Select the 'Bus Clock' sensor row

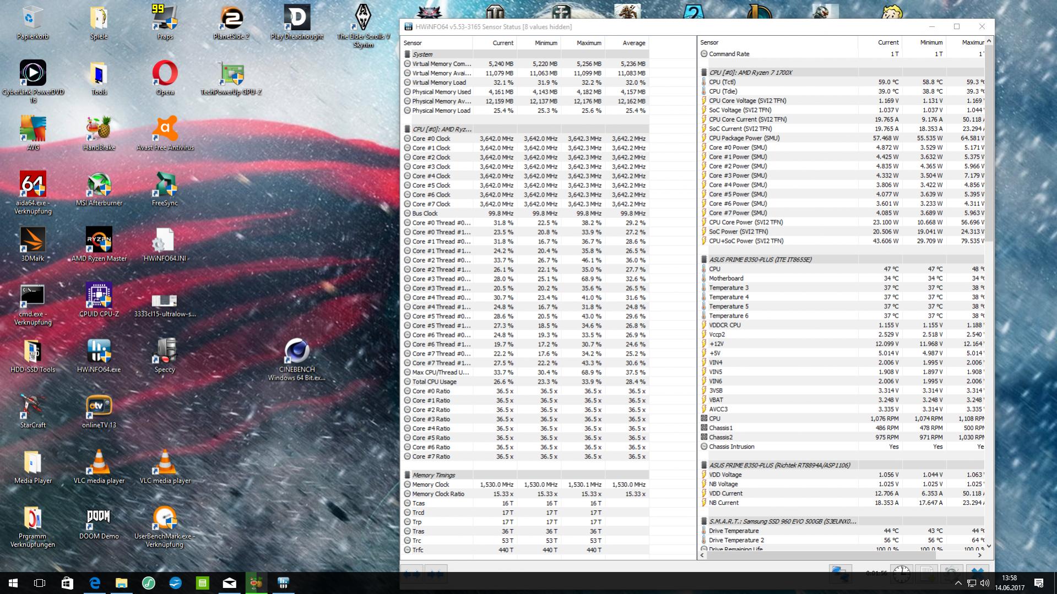click(524, 213)
